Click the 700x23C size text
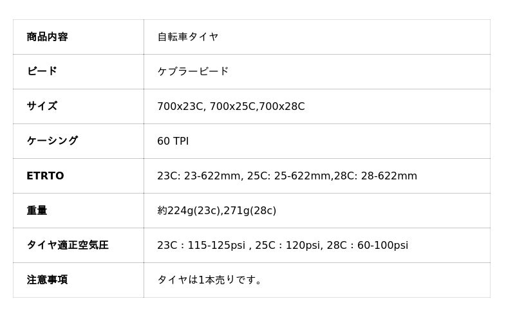This screenshot has height=317, width=515. tap(180, 106)
